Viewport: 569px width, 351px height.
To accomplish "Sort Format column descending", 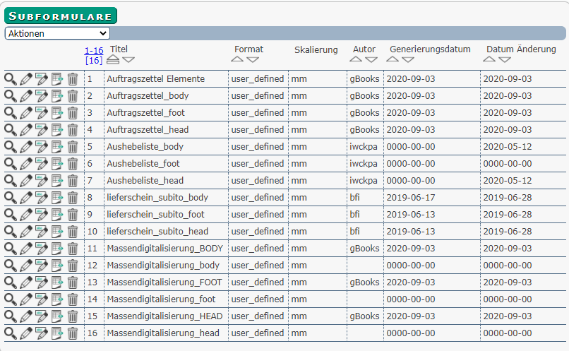I will [253, 59].
